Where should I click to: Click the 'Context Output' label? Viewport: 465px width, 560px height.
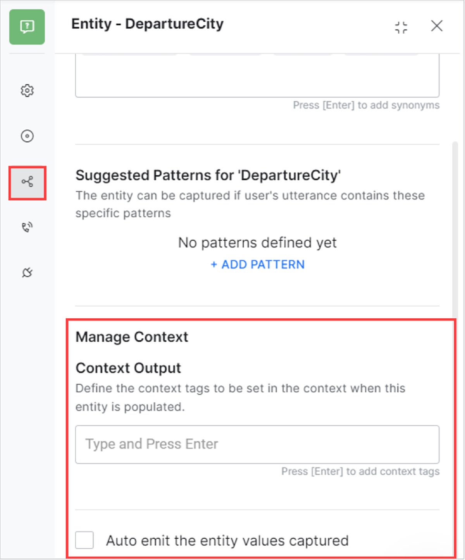128,368
